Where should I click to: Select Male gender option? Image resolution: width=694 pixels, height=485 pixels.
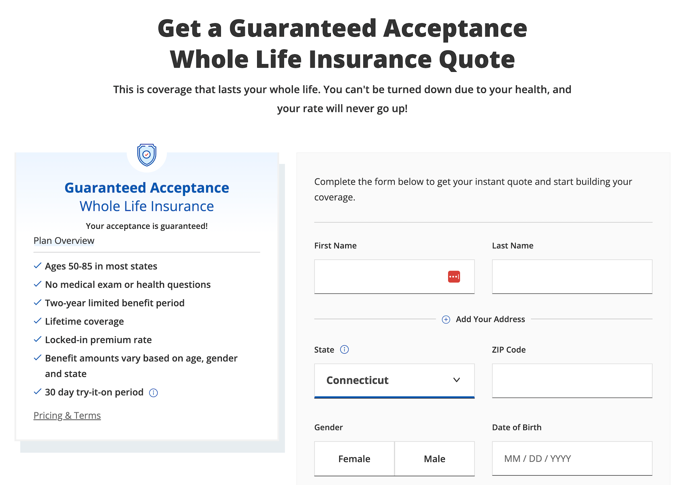[434, 459]
